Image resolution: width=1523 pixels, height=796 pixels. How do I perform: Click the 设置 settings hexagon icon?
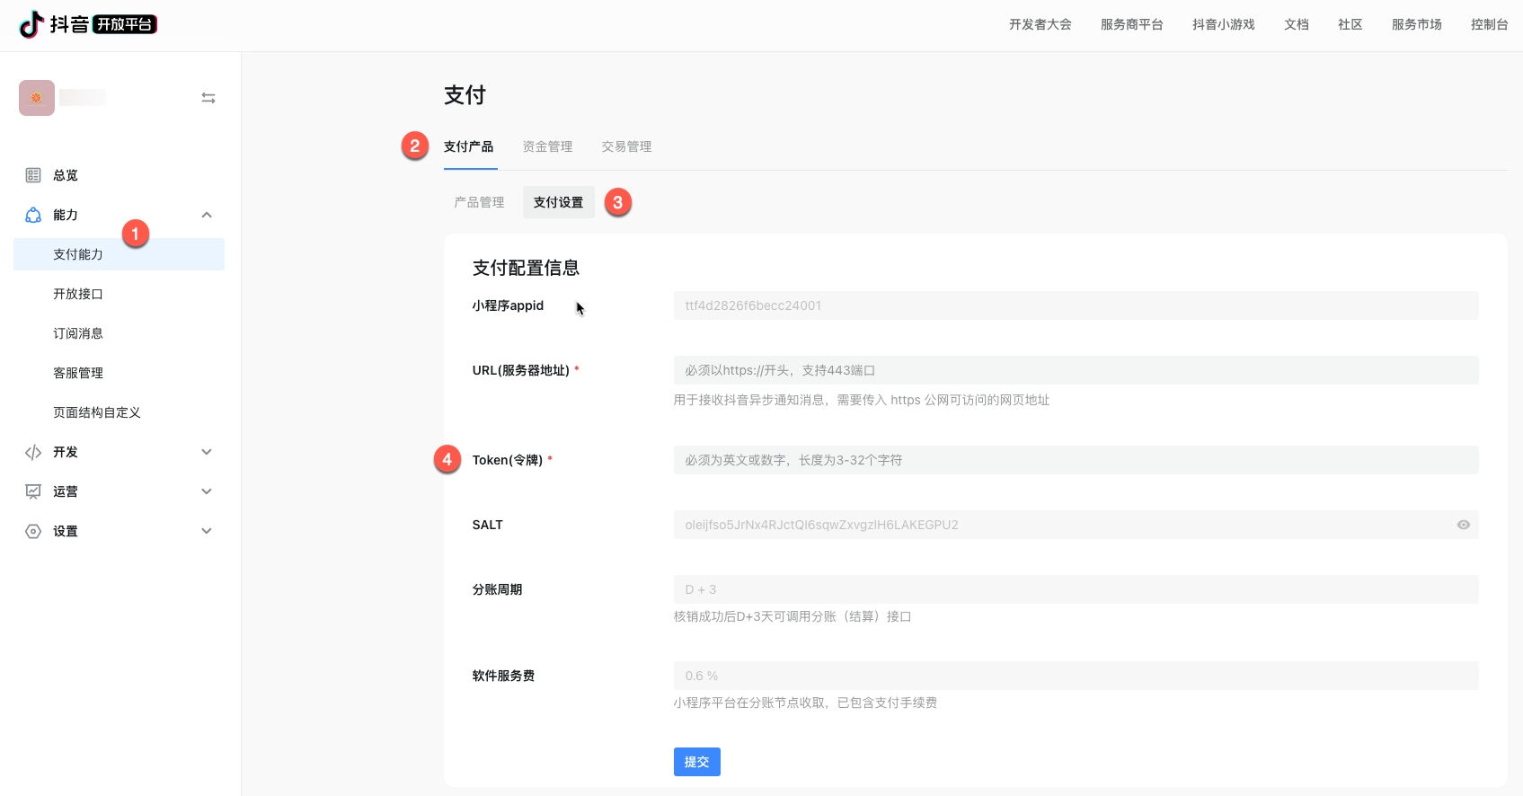[33, 531]
